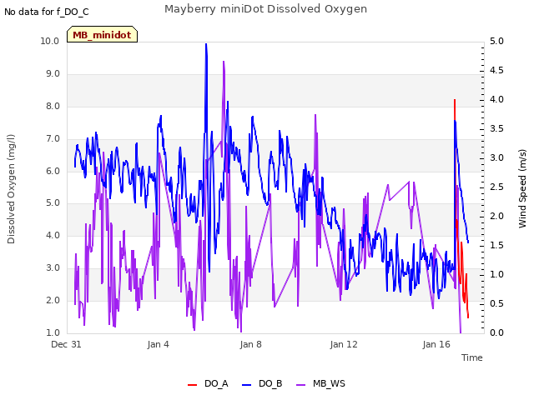Viewport: 534px width, 400px height.
Task: Click the chart title Mayberry miniDot Dissolved Oxygen
Action: point(265,9)
